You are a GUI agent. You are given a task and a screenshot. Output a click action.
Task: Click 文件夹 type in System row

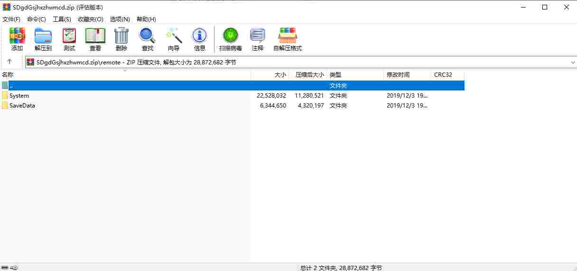click(338, 96)
